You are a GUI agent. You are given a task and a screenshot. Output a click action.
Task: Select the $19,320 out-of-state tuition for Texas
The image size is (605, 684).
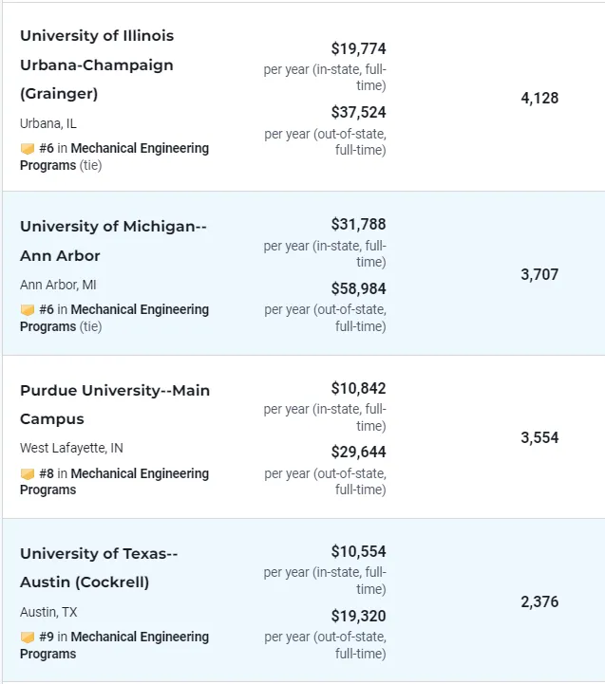pos(358,616)
